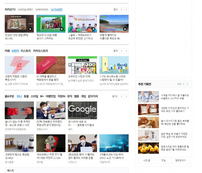
Task: Open article IT는 포스트노멀 시대의 나침반
Action: coord(112,78)
